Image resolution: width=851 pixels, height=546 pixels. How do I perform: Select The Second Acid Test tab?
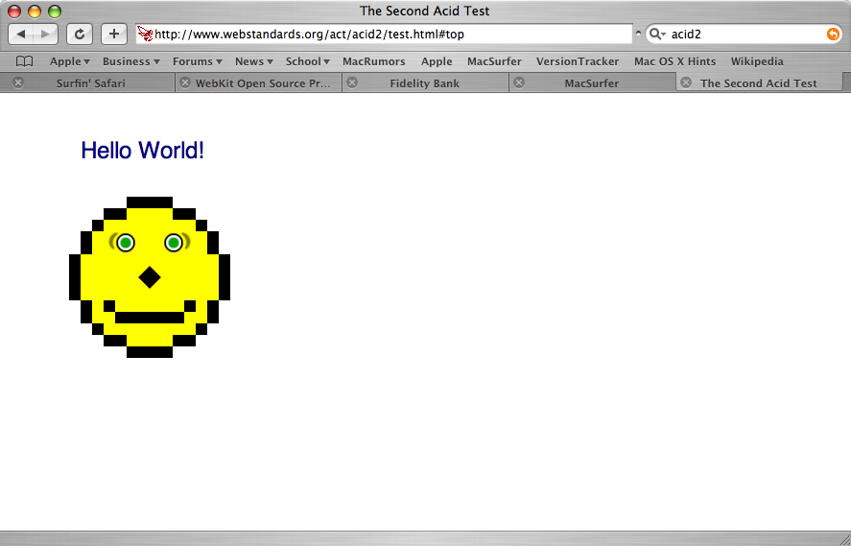[758, 83]
